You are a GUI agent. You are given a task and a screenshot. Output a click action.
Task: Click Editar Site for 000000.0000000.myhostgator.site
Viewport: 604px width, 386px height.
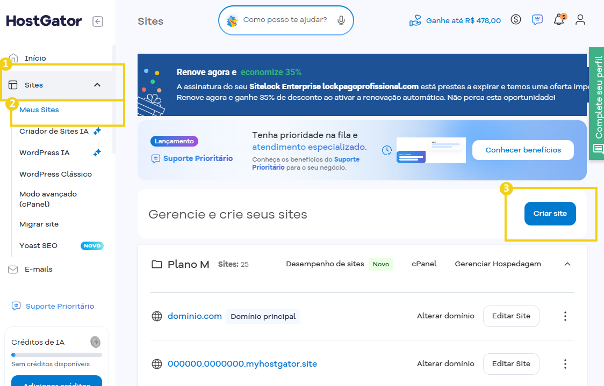(x=511, y=364)
